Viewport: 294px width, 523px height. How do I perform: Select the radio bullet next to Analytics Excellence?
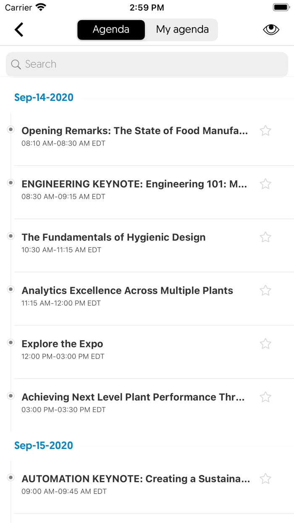(x=10, y=289)
